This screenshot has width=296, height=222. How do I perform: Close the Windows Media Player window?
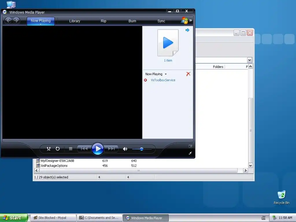186,11
